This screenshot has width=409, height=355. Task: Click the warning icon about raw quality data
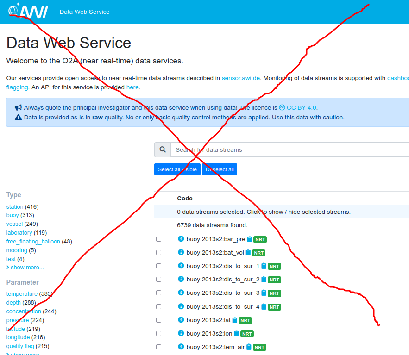click(x=18, y=117)
